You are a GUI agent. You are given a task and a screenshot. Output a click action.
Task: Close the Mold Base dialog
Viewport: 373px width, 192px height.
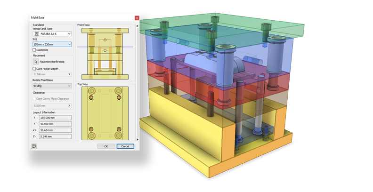point(137,18)
